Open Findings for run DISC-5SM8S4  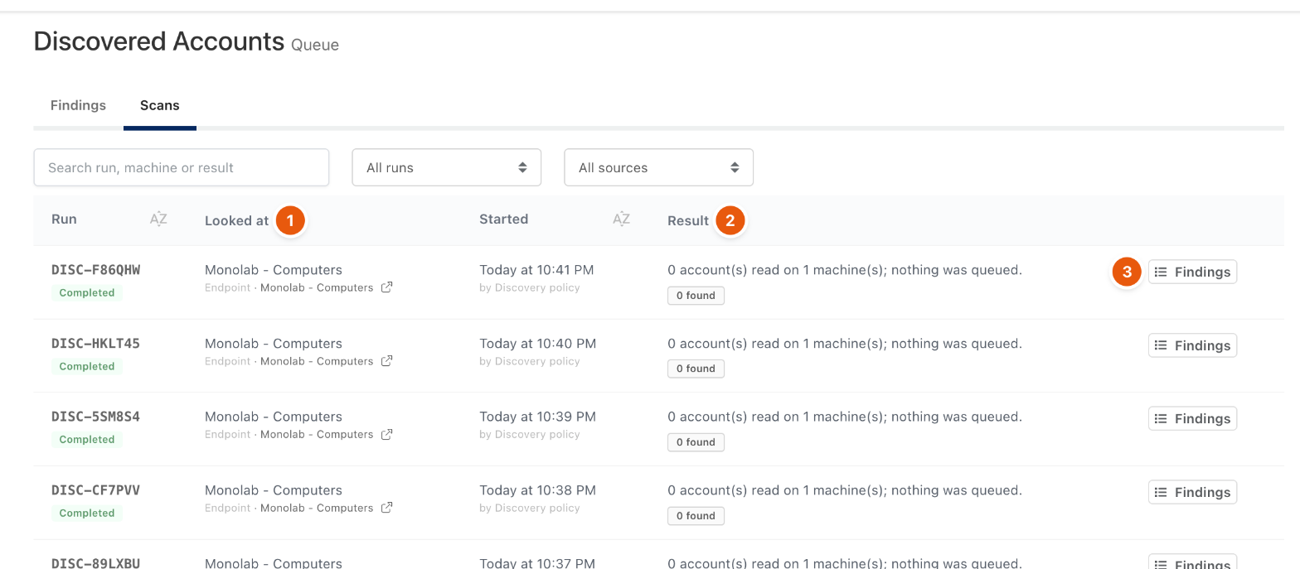tap(1192, 418)
